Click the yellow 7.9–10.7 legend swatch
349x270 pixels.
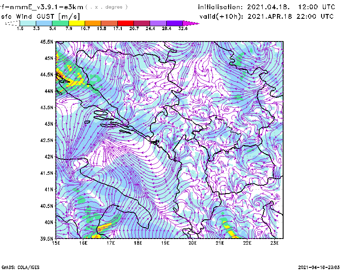tap(77, 23)
